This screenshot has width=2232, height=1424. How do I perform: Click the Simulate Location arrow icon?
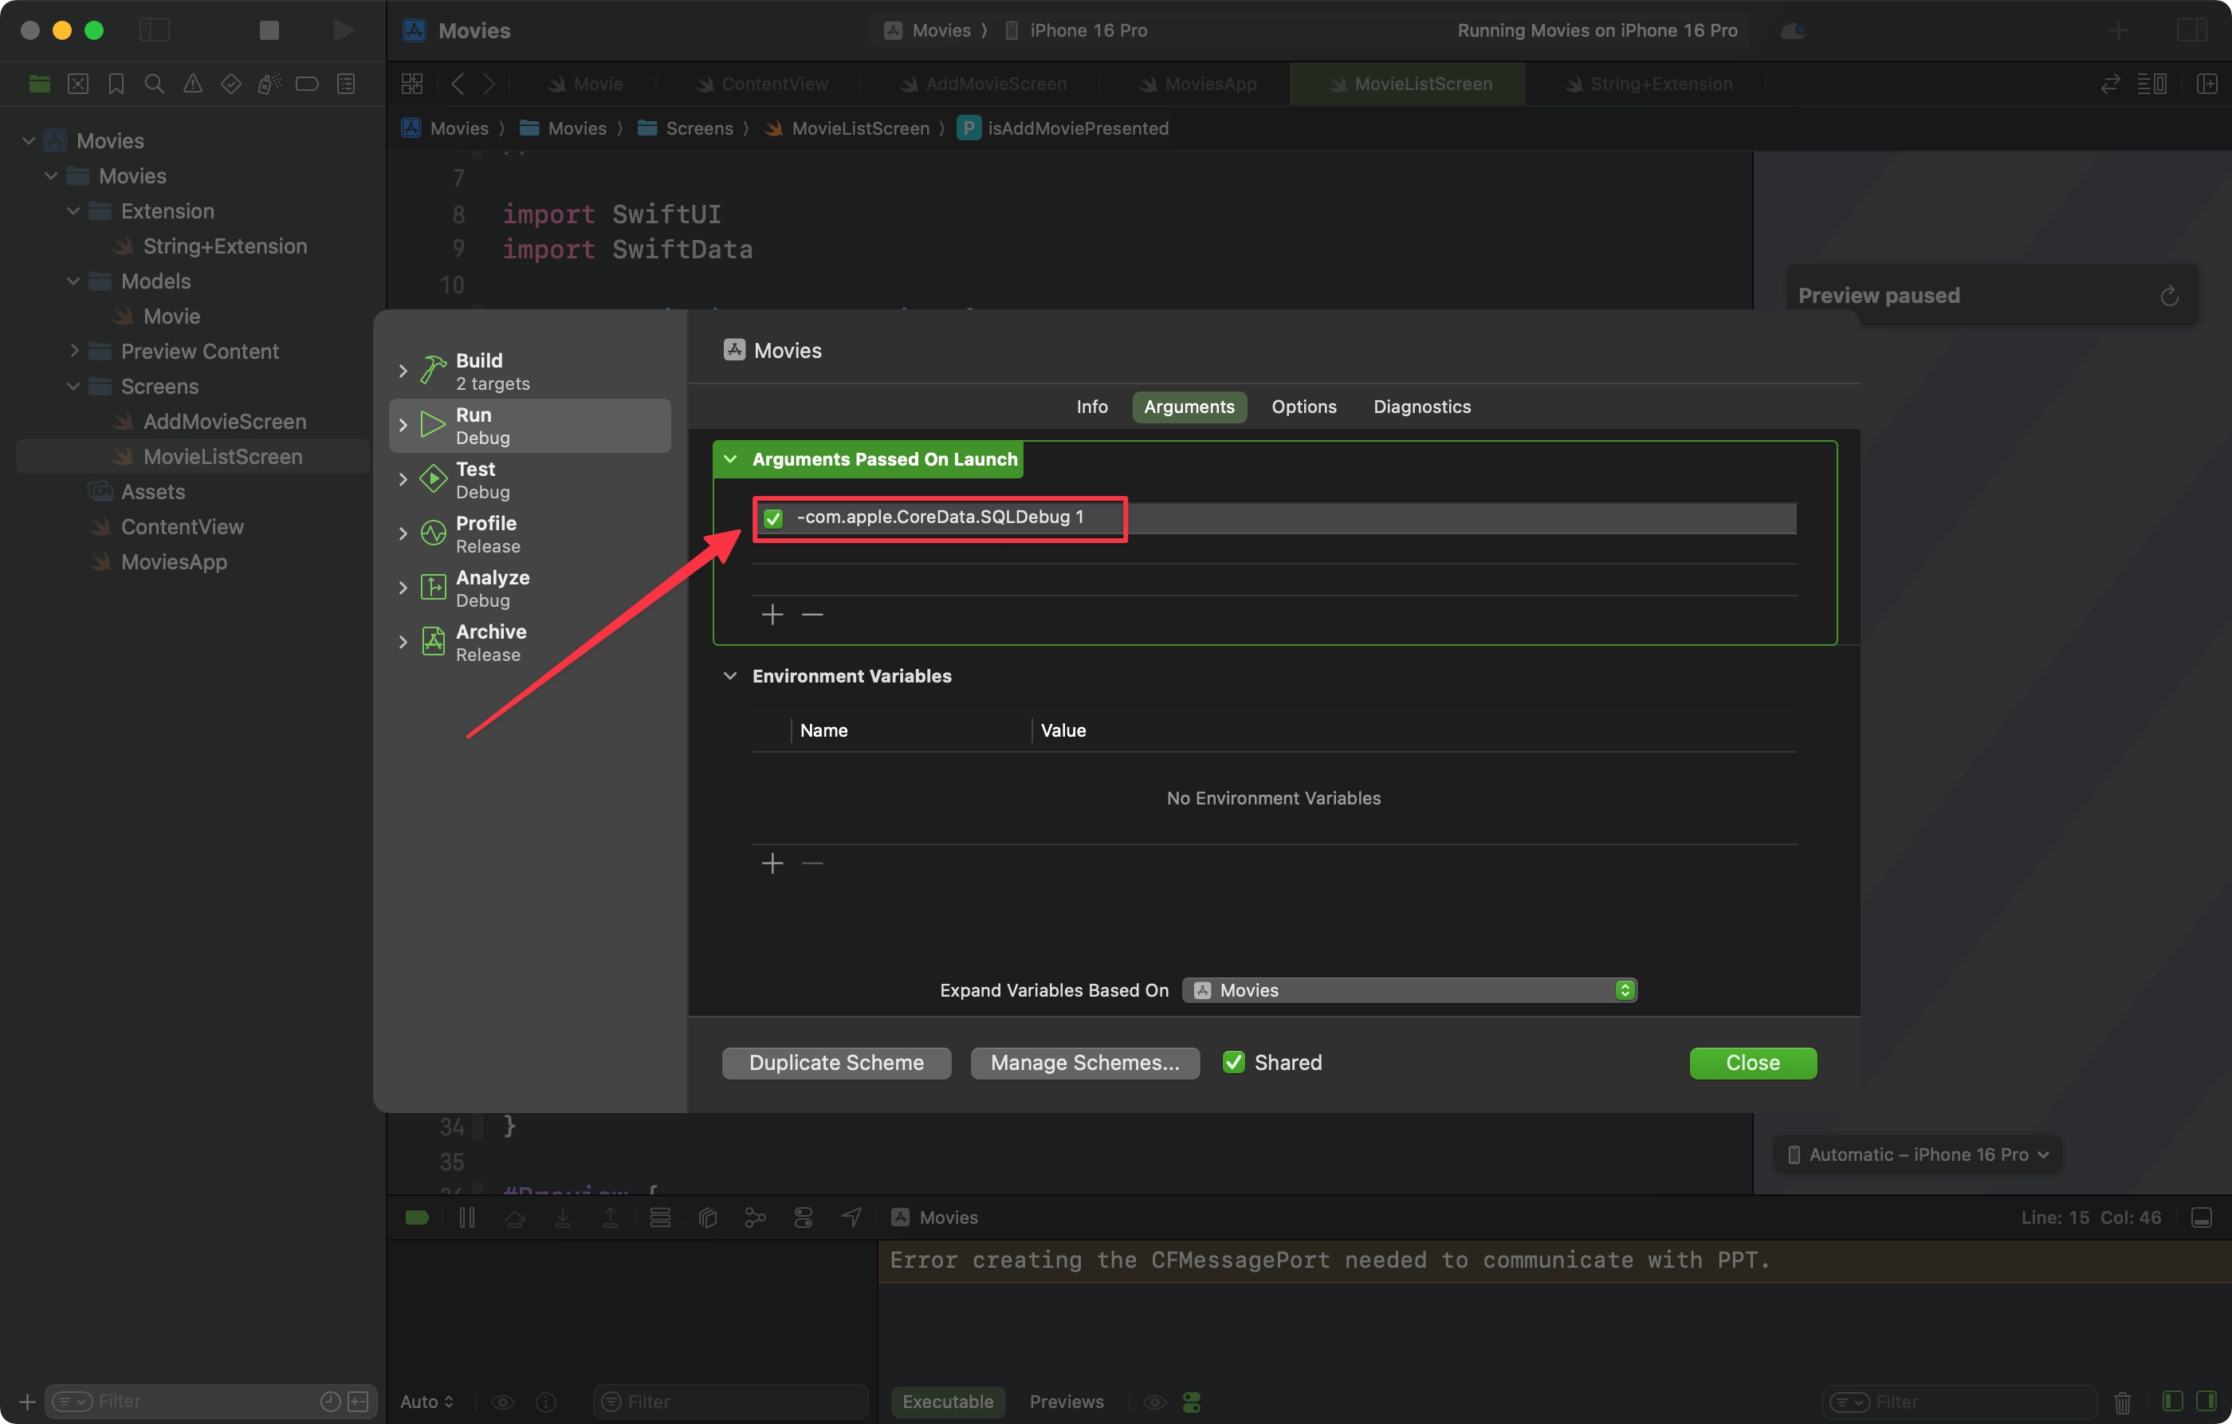tap(851, 1217)
